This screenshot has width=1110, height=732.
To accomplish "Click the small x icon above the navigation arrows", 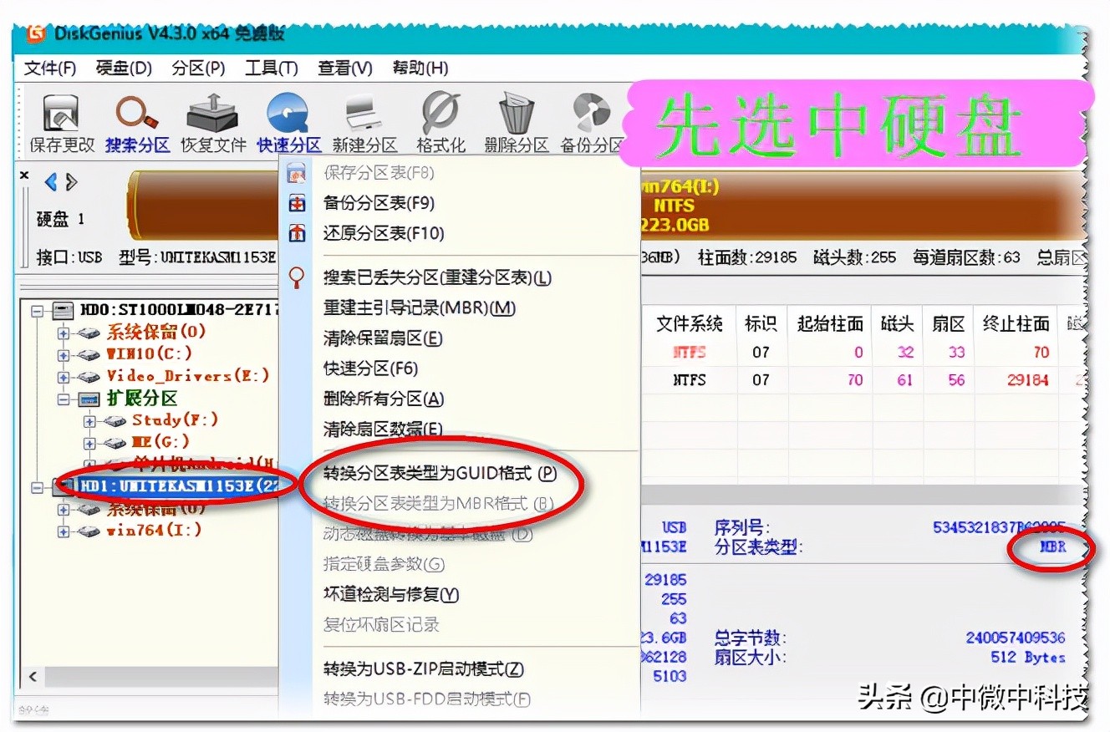I will pos(23,176).
